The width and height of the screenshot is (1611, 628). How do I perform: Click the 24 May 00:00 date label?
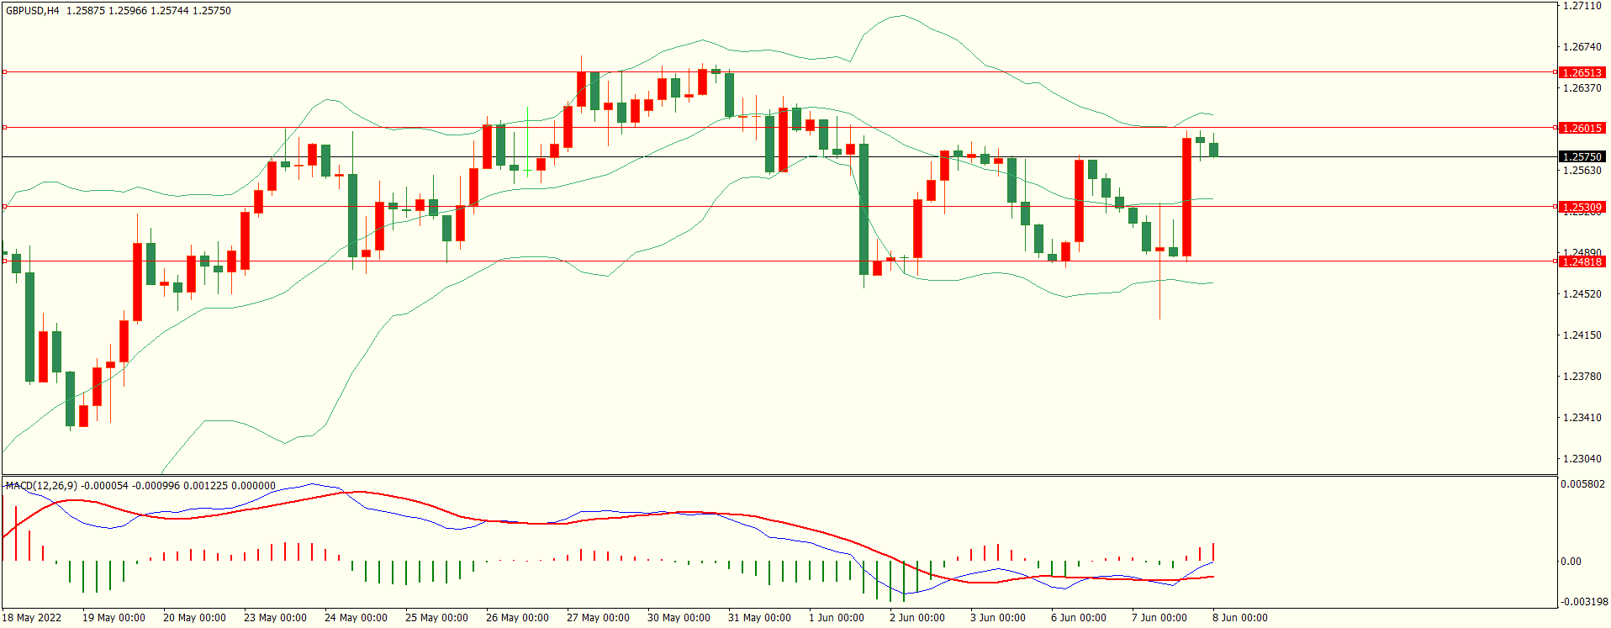coord(356,618)
